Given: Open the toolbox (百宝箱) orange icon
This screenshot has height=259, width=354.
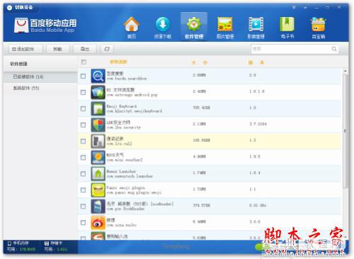Looking at the screenshot, I should [x=319, y=24].
